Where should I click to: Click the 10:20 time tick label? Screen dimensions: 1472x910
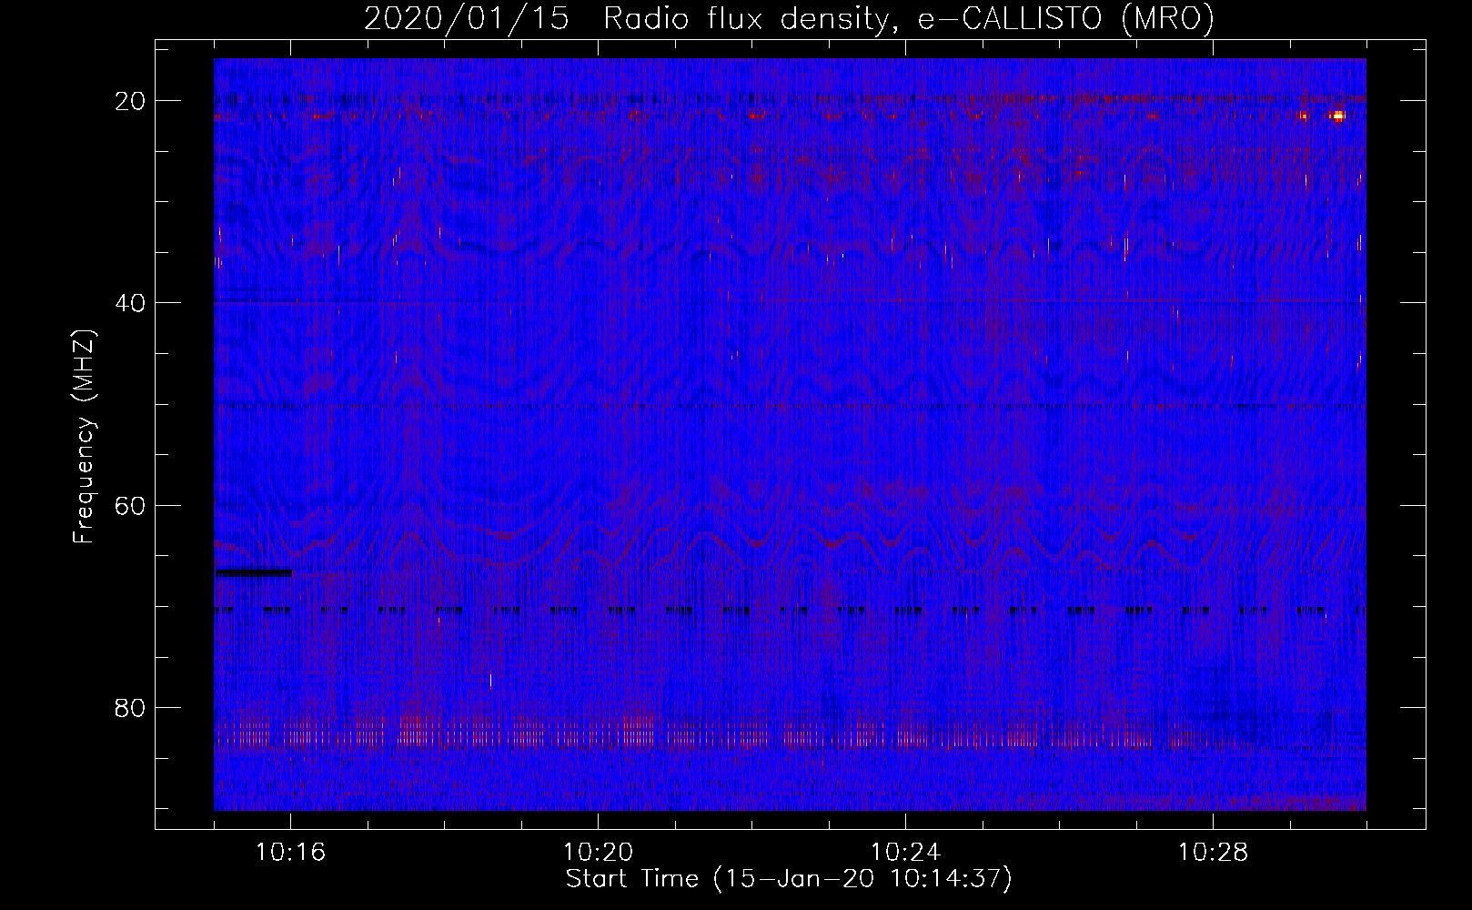point(598,853)
